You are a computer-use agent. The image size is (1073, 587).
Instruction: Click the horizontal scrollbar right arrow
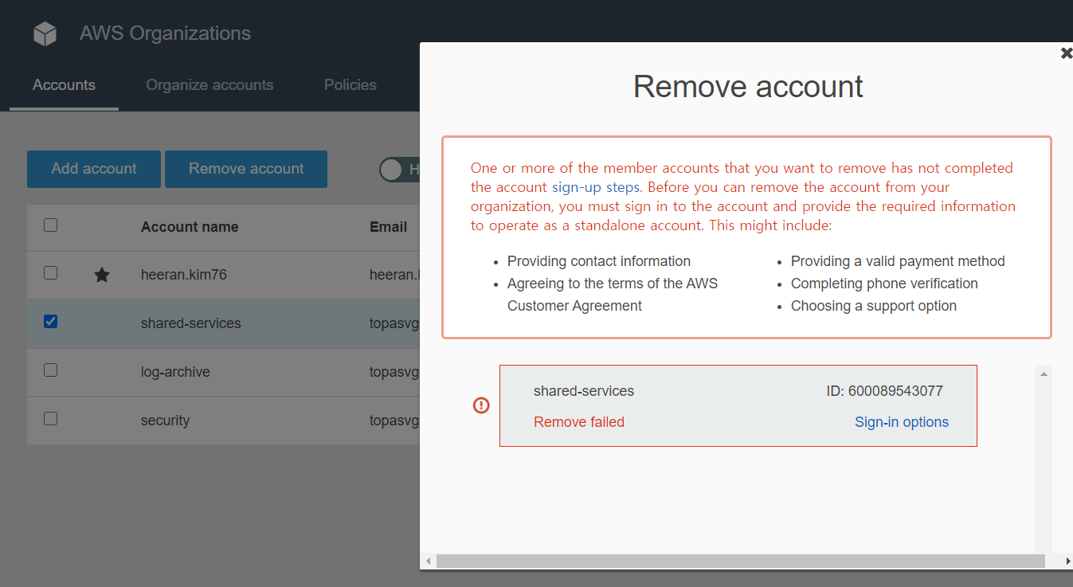point(1067,562)
